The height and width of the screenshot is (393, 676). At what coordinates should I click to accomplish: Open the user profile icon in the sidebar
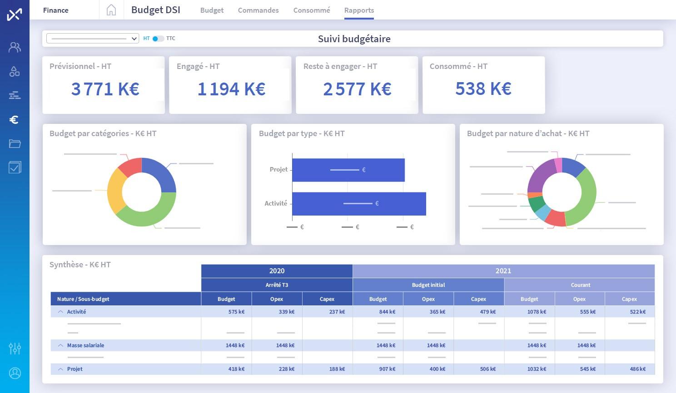point(15,373)
